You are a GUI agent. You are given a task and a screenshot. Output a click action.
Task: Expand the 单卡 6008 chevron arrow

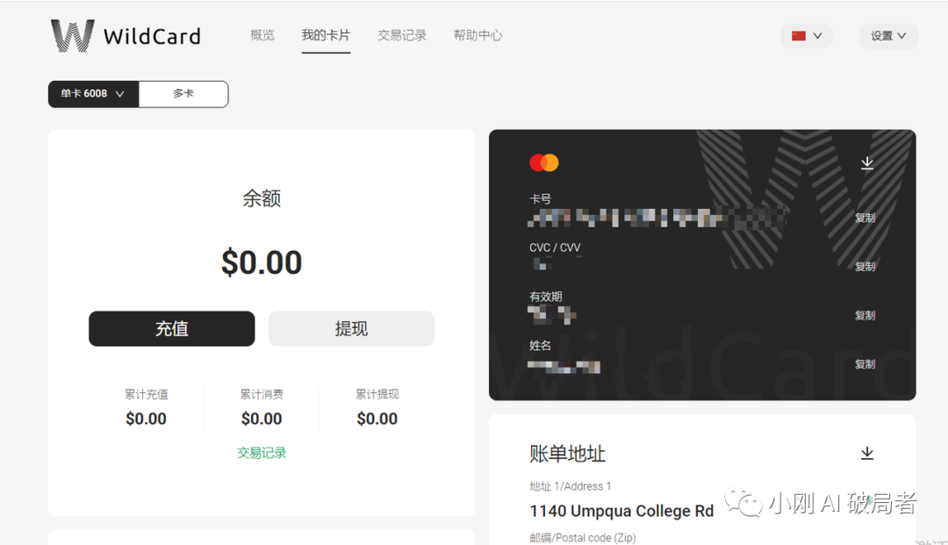tap(120, 94)
